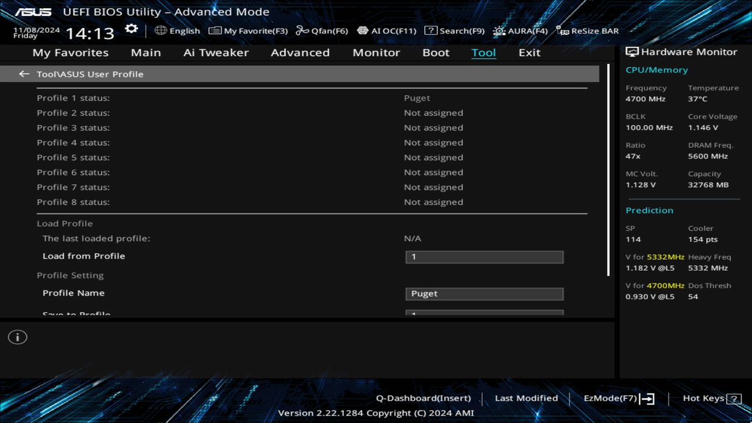Click the Profile 6 status row
This screenshot has width=752, height=423.
click(x=312, y=172)
